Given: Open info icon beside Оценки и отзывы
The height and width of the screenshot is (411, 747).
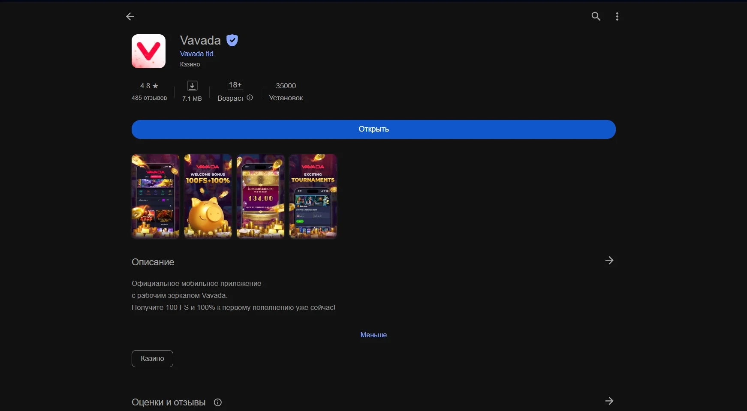Looking at the screenshot, I should tap(218, 402).
